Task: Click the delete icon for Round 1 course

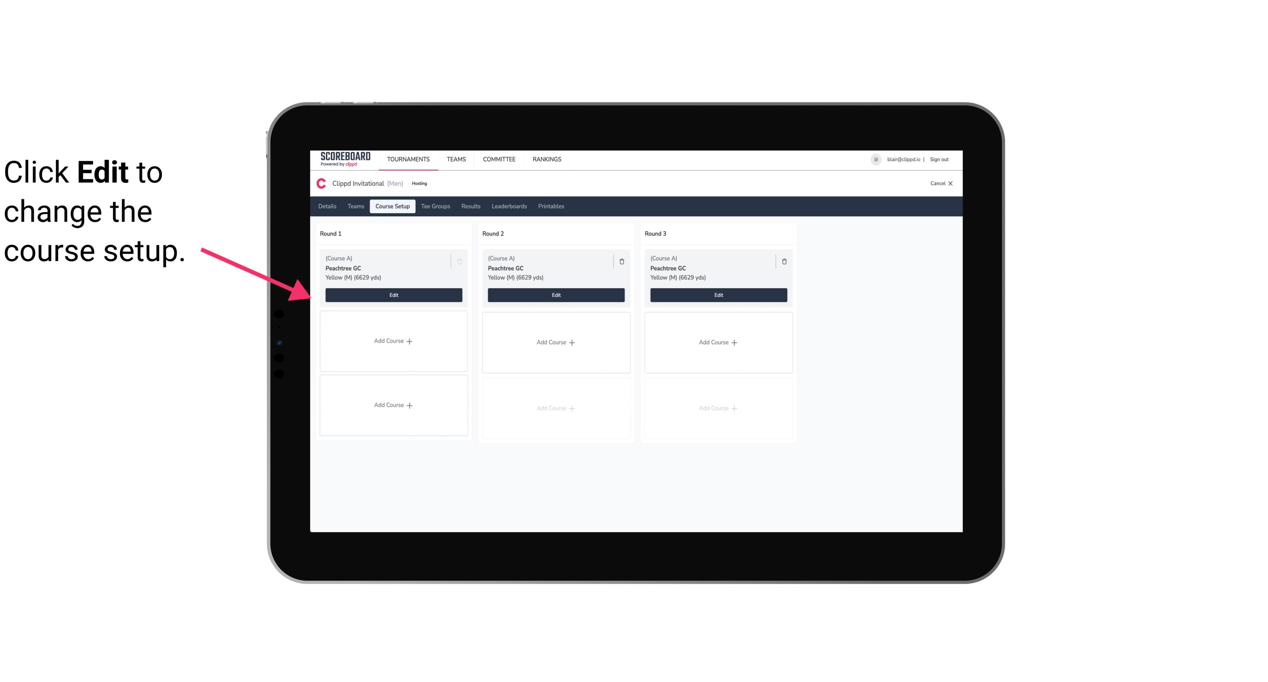Action: pyautogui.click(x=459, y=261)
